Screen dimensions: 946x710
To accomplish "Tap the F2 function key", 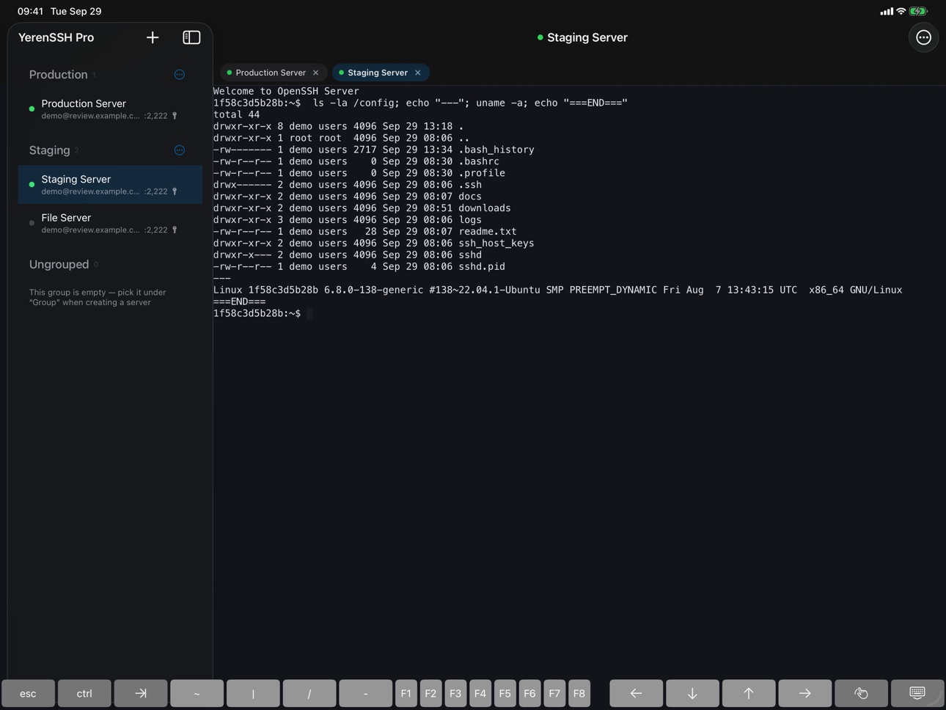I will [430, 693].
